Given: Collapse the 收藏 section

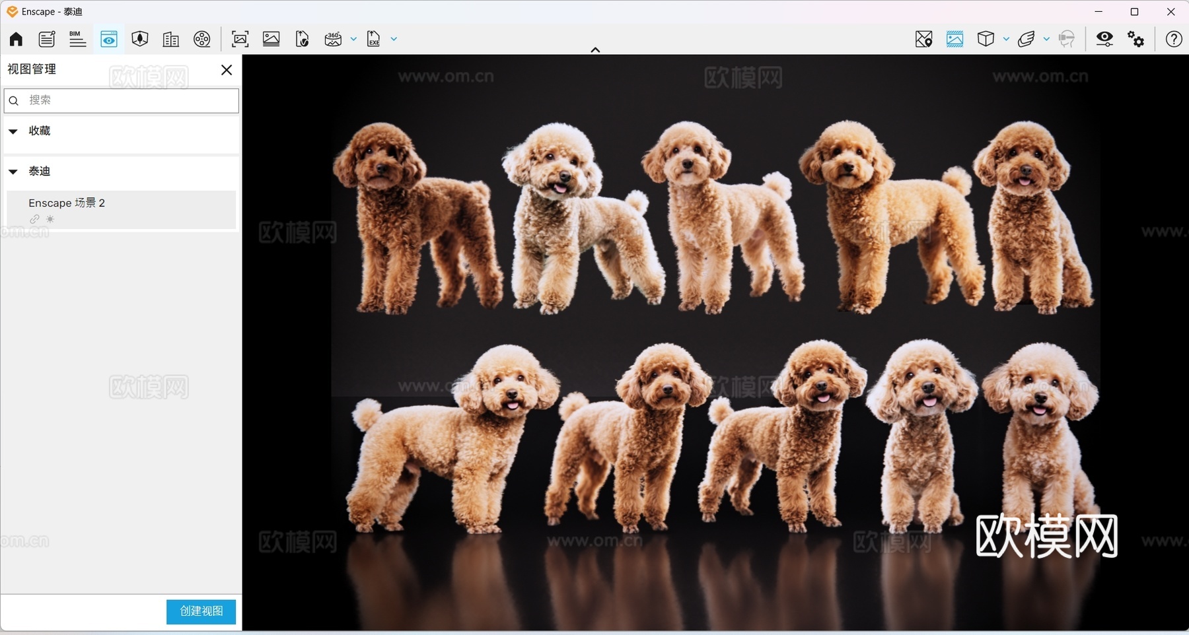Looking at the screenshot, I should pyautogui.click(x=13, y=131).
